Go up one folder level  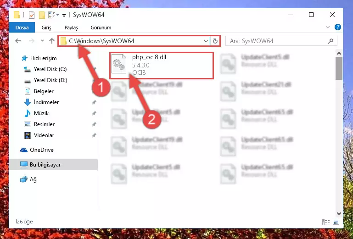pos(52,41)
